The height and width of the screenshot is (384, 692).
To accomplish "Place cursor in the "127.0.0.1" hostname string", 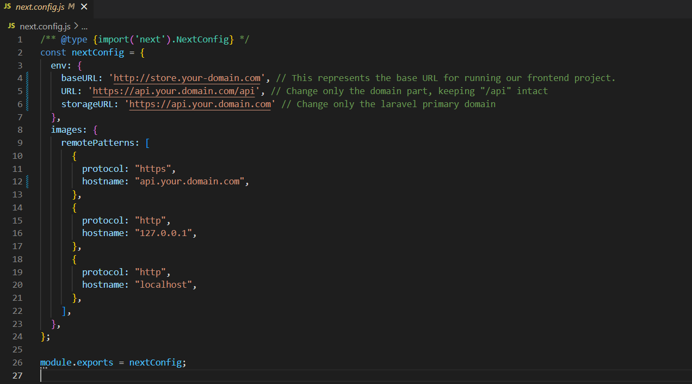I will click(165, 233).
